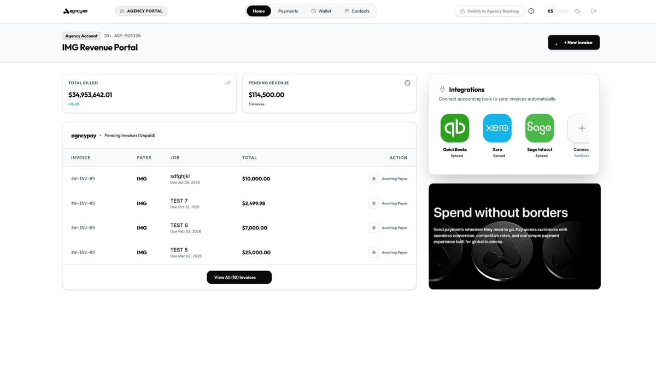The height and width of the screenshot is (369, 656).
Task: Click Awaiting Payer status in TEST 6 row
Action: pos(395,228)
